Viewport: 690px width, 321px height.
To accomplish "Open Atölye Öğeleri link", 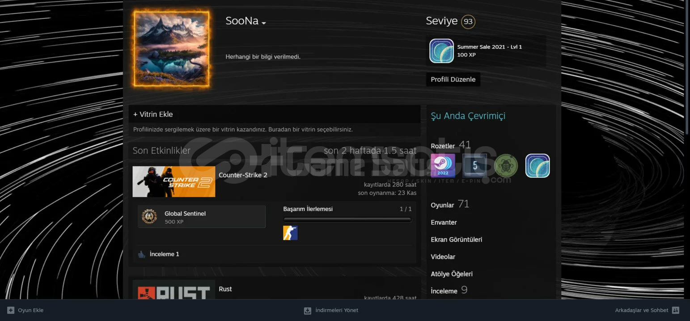I will (452, 274).
